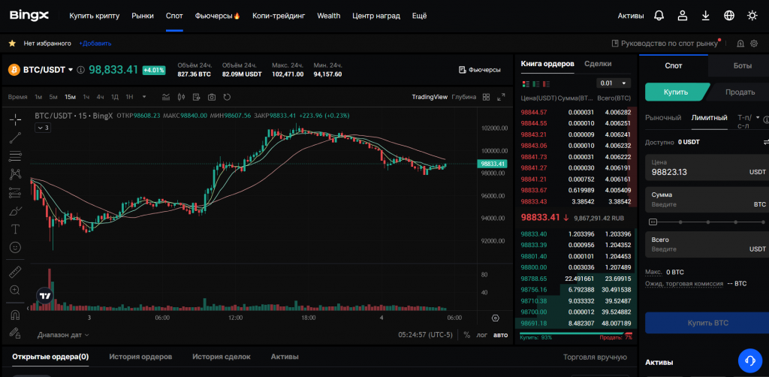This screenshot has width=769, height=377.
Task: Click the TradingView logo on chart
Action: pos(45,296)
